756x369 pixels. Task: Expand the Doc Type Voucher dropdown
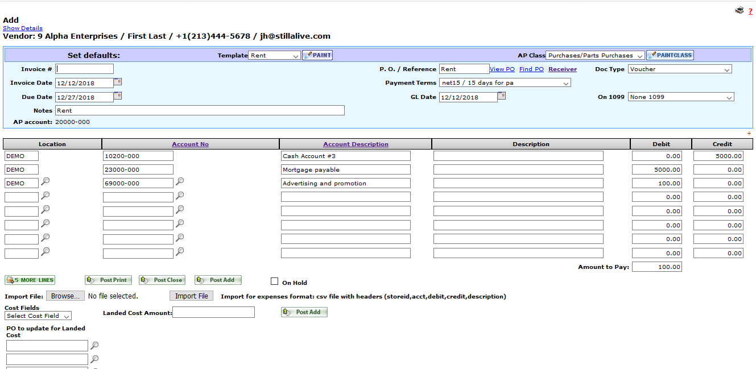tap(680, 69)
